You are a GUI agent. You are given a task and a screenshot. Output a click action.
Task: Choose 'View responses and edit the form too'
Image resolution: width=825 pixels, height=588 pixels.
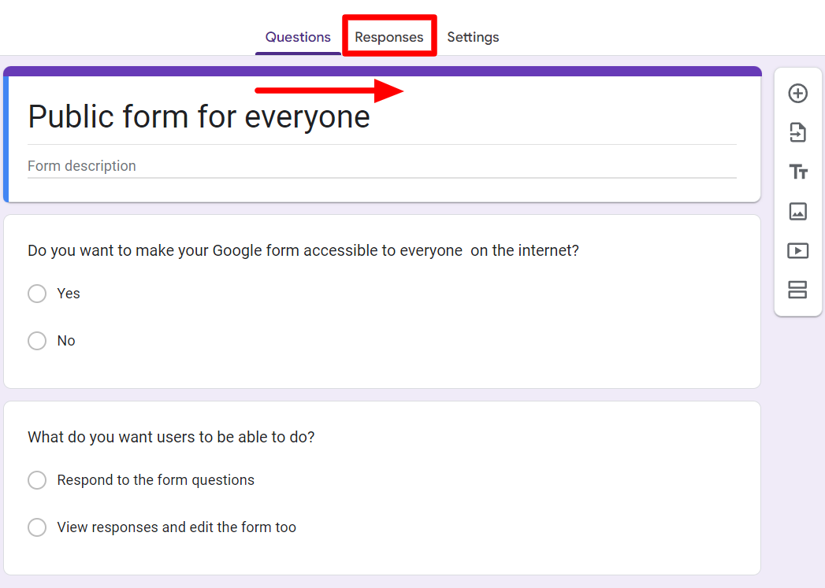(x=37, y=527)
